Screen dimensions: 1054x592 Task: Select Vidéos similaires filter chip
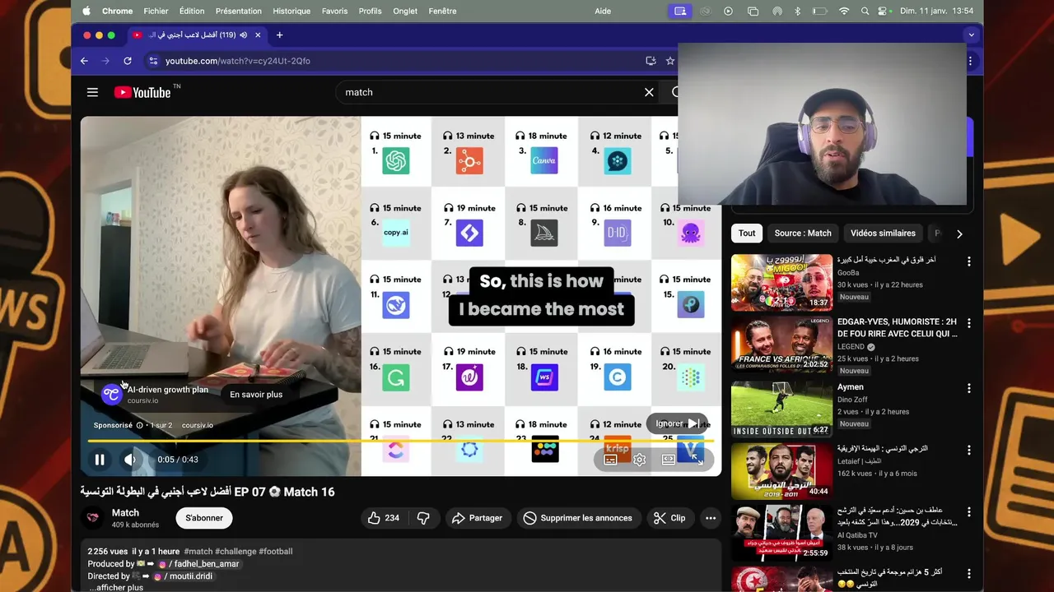click(x=883, y=234)
